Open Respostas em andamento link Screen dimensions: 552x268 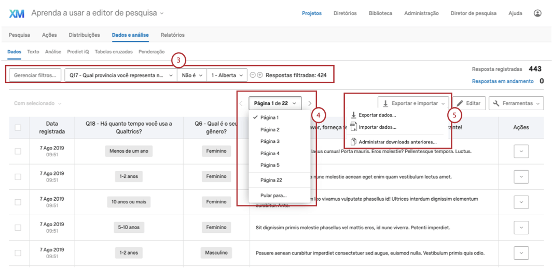[503, 81]
